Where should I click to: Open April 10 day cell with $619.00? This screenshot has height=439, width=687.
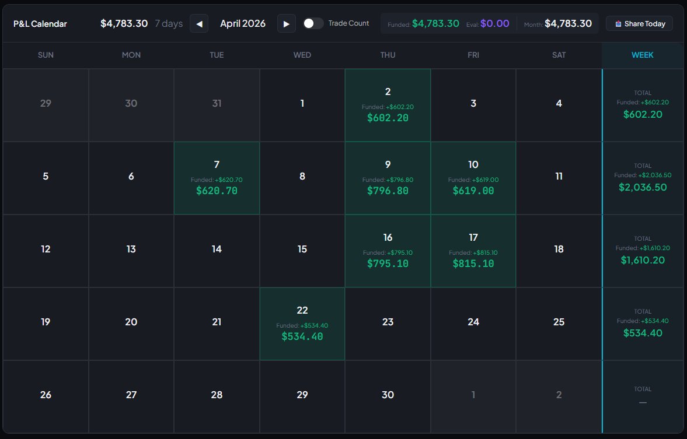coord(473,178)
